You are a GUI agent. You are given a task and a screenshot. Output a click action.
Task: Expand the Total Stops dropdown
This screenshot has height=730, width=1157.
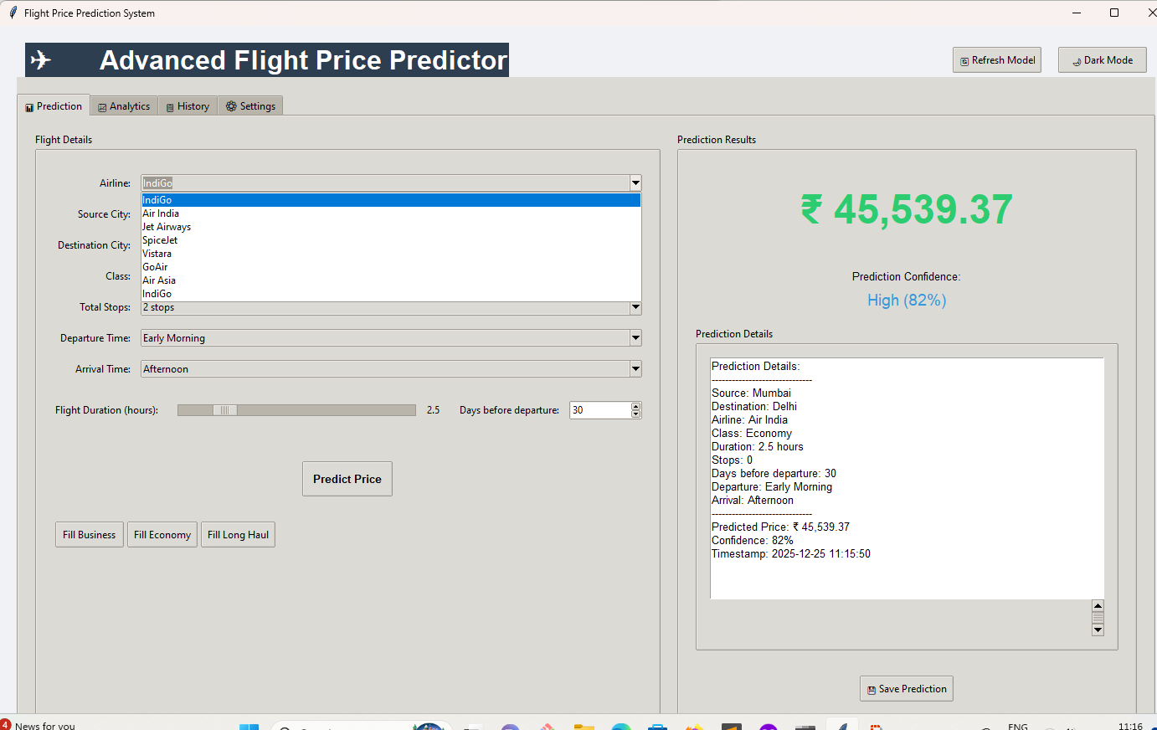(635, 308)
